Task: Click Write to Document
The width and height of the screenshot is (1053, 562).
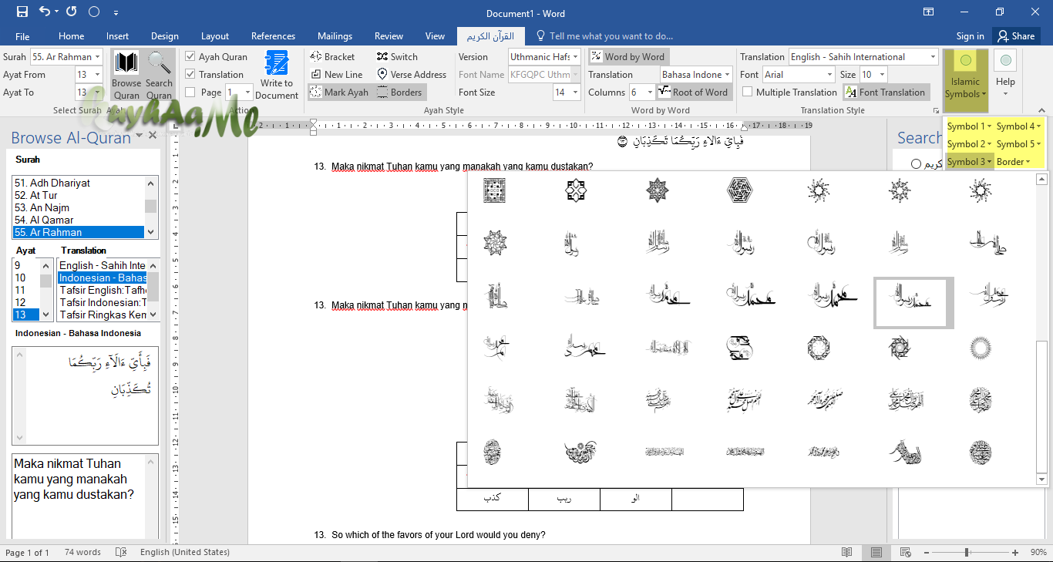Action: pos(277,76)
